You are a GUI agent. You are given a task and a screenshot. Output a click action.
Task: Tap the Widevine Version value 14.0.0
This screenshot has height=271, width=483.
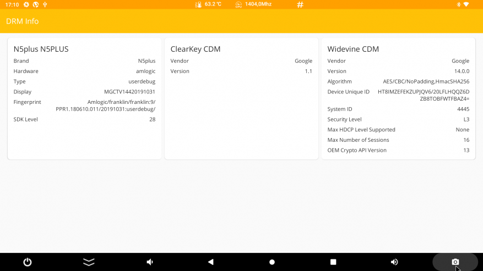462,71
